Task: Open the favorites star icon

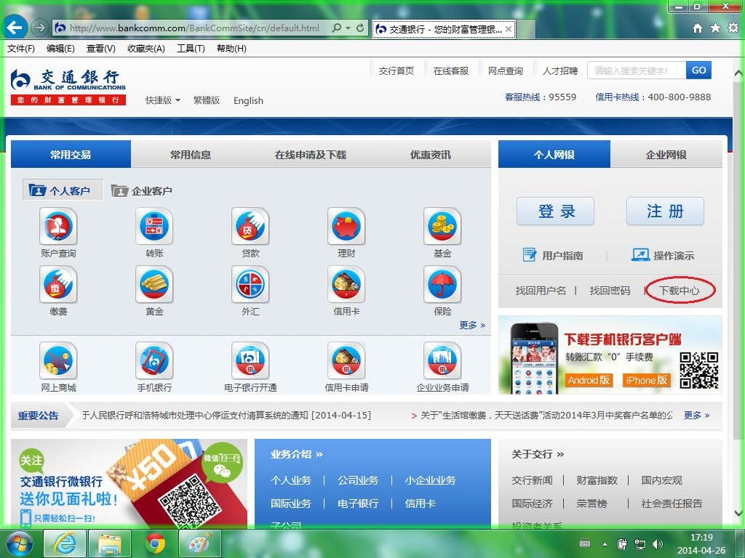Action: pyautogui.click(x=715, y=28)
